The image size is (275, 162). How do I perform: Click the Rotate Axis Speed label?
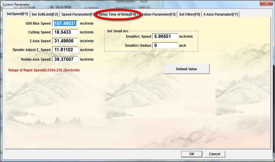click(36, 59)
